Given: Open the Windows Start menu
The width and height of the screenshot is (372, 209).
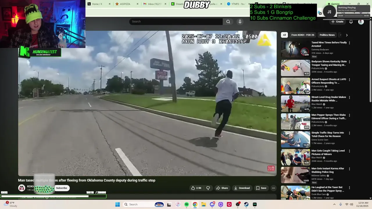Looking at the screenshot, I should (x=117, y=204).
